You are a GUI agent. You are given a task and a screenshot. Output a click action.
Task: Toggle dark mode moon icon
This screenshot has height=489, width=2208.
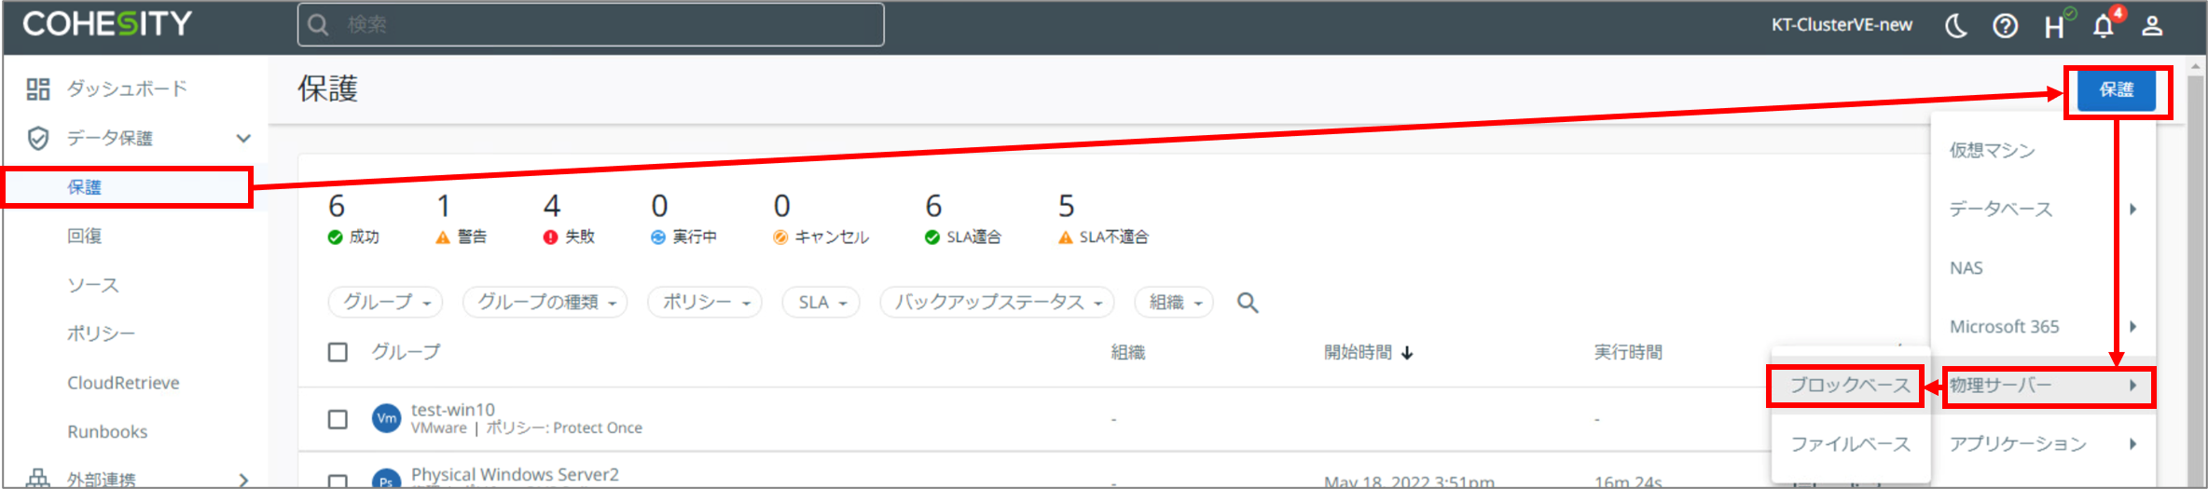1955,26
